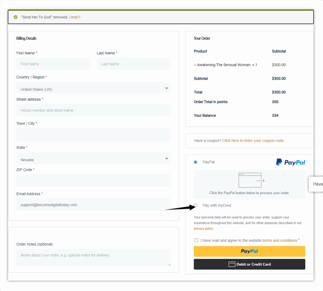Screen dimensions: 323x291
Task: Agree to the terms and conditions checkbox
Action: point(196,240)
